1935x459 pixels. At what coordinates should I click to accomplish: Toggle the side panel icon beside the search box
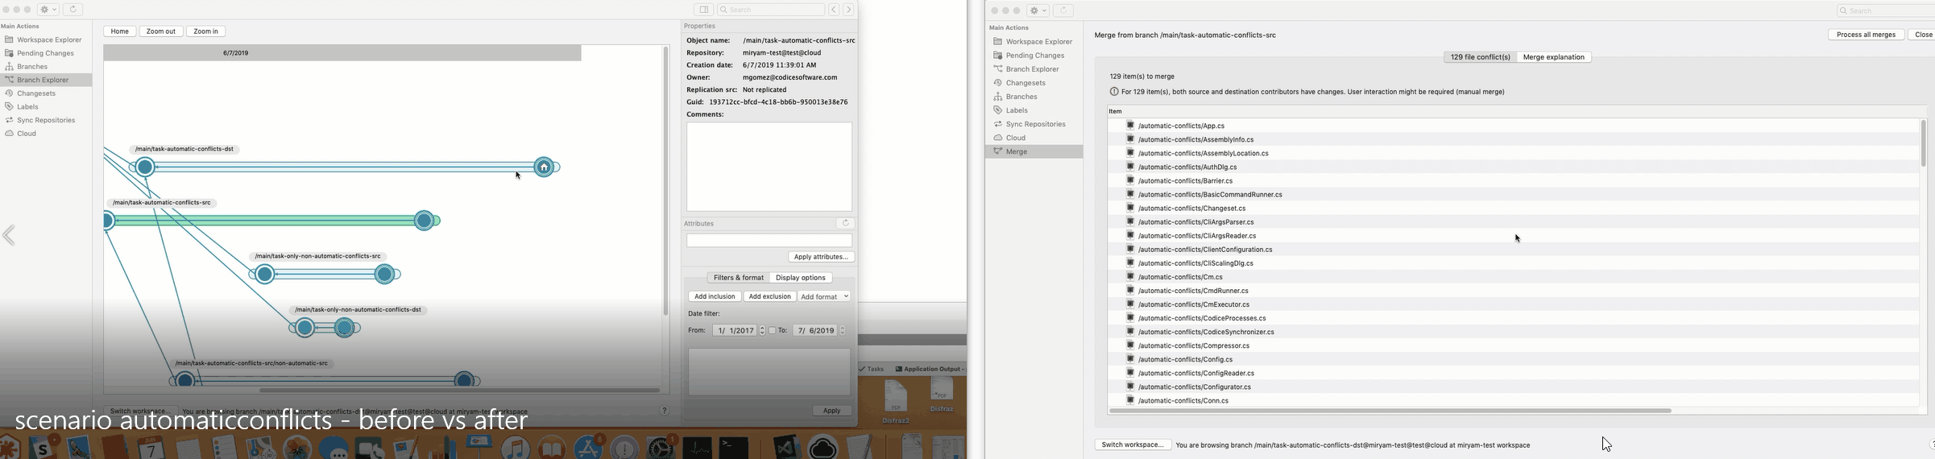[703, 10]
